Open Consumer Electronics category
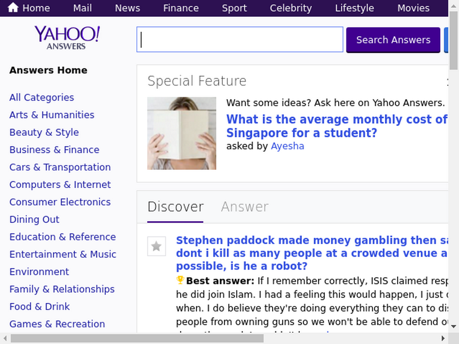The width and height of the screenshot is (459, 344). 60,202
